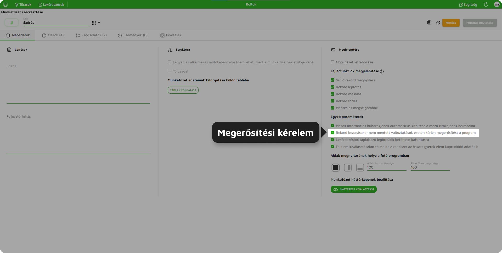
Task: Switch to the Alapadatok tab
Action: click(x=18, y=35)
